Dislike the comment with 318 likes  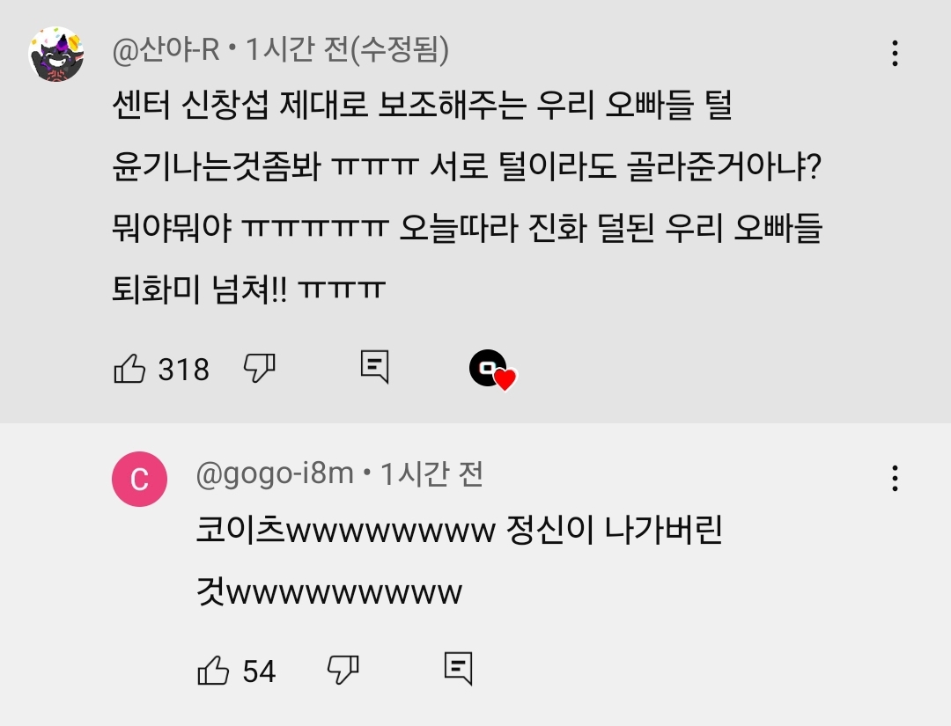click(x=259, y=368)
